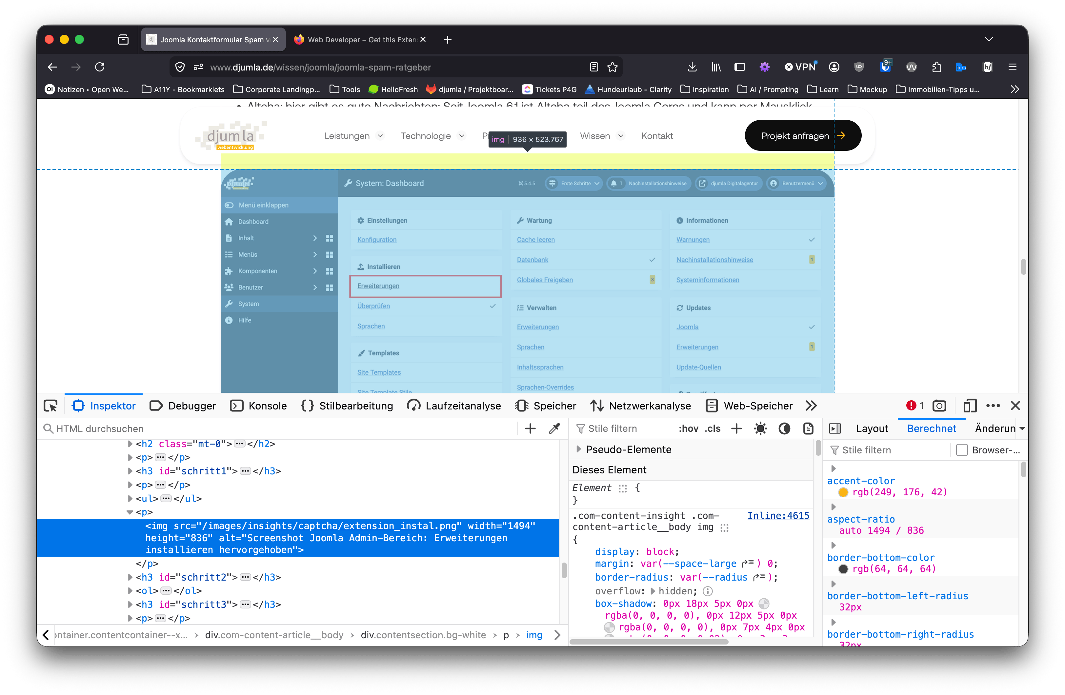
Task: Enable Browser styles checkbox
Action: 962,450
